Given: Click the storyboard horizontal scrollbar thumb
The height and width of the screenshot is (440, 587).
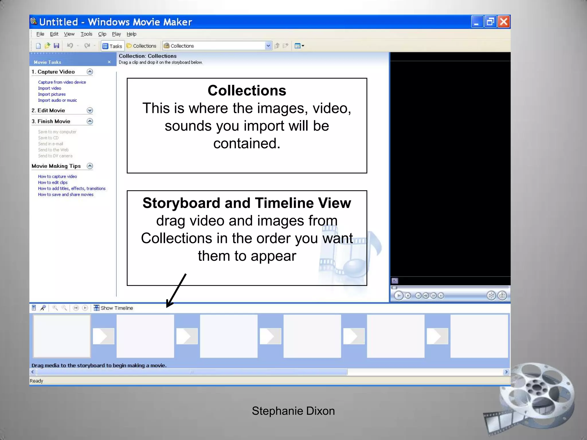Looking at the screenshot, I should [192, 372].
